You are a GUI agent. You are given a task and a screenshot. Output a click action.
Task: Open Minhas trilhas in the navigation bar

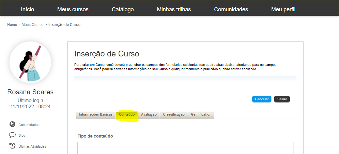pyautogui.click(x=174, y=9)
